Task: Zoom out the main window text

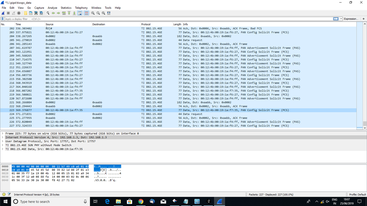Action: (98, 13)
